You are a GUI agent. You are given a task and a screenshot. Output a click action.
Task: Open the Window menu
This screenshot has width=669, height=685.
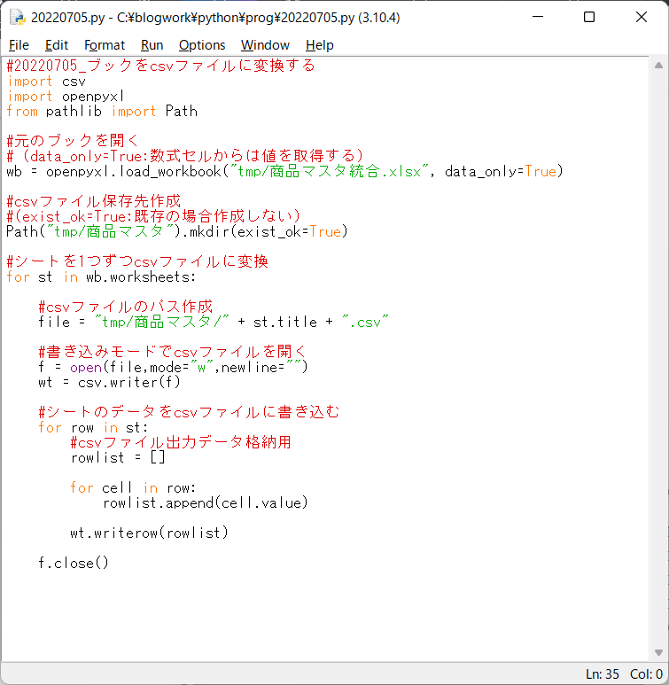tap(265, 45)
